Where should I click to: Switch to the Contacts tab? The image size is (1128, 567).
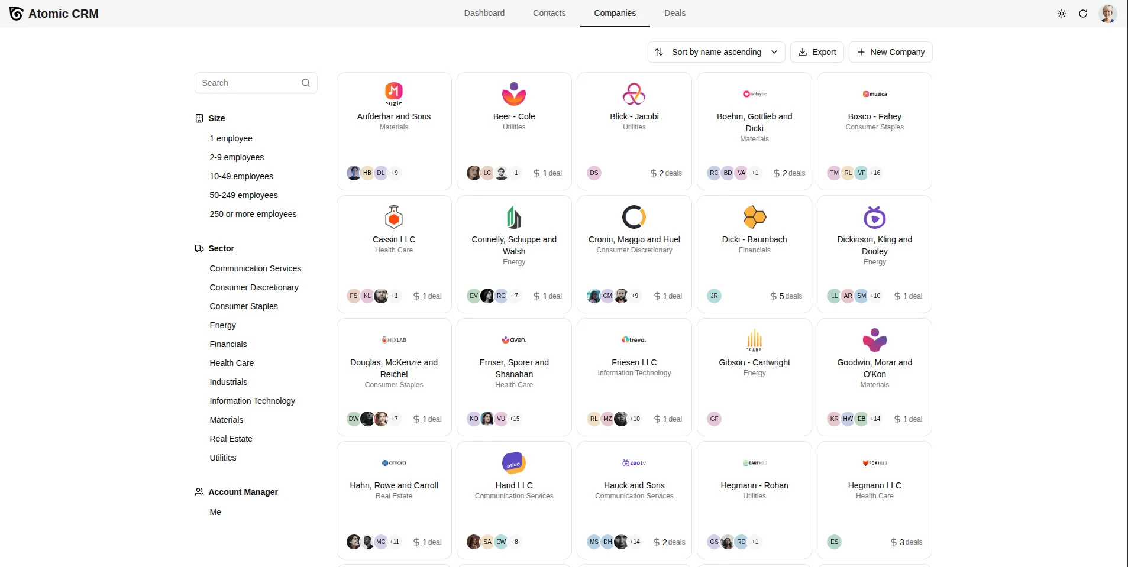click(x=549, y=13)
